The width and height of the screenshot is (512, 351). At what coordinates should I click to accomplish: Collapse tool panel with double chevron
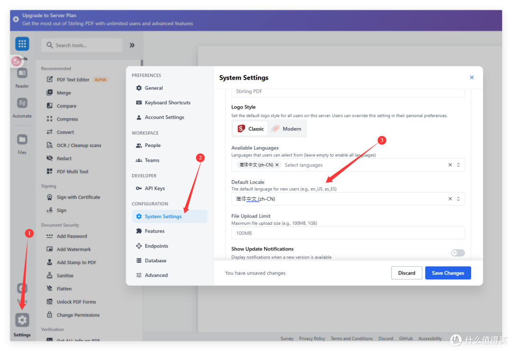pos(132,45)
